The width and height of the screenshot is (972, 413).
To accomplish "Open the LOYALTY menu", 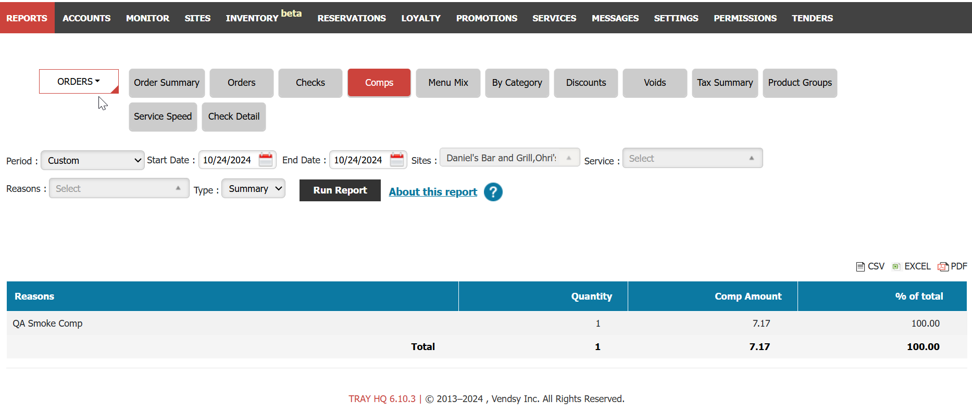I will (421, 18).
